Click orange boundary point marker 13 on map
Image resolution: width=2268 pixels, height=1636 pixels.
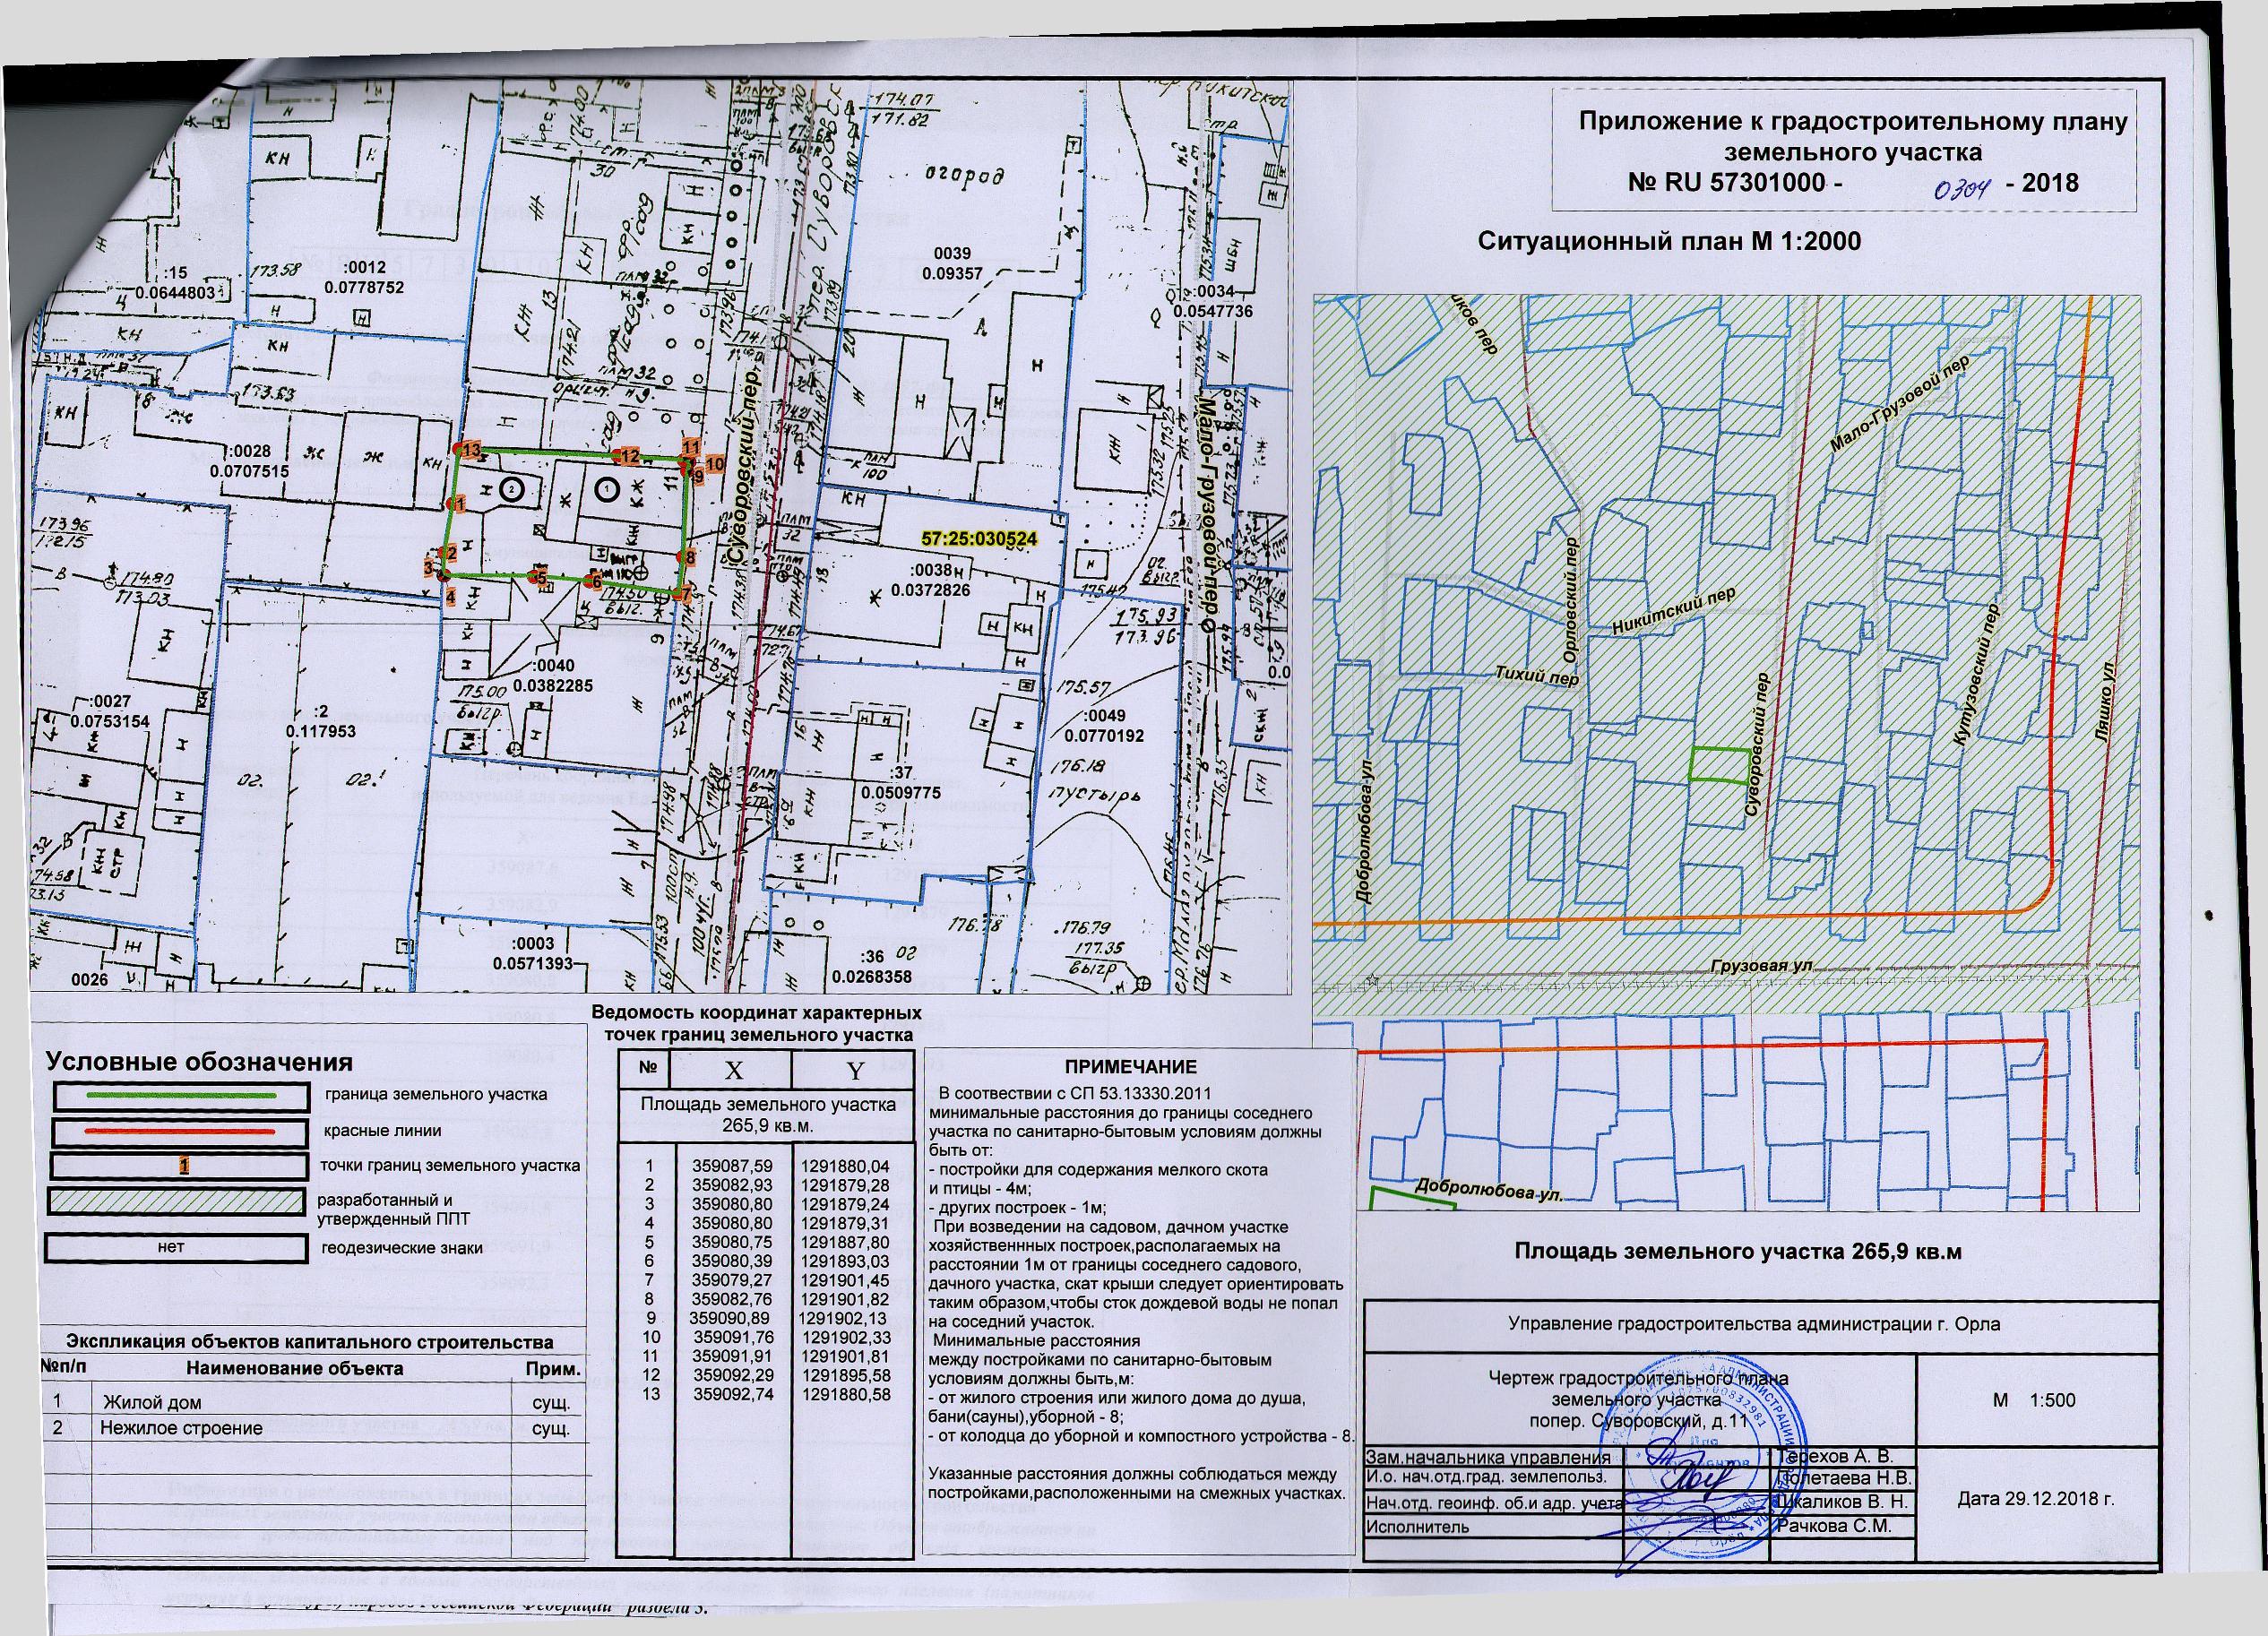pyautogui.click(x=471, y=448)
